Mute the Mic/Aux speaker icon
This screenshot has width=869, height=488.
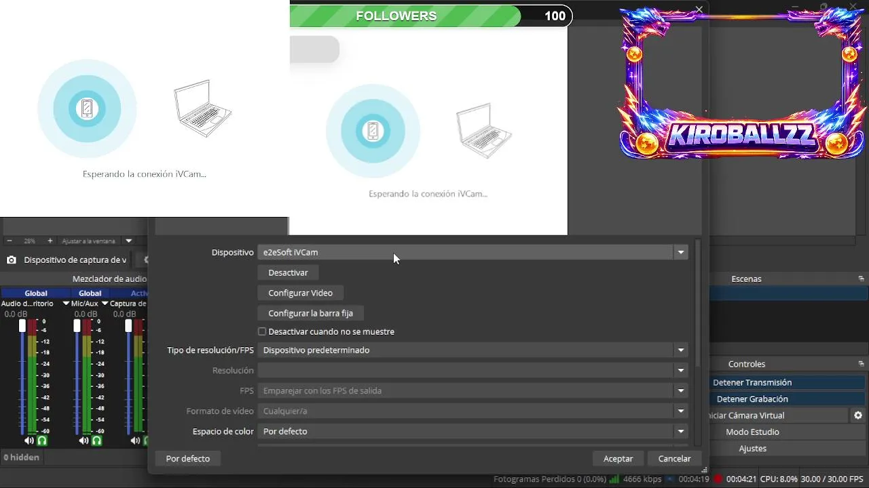(84, 441)
